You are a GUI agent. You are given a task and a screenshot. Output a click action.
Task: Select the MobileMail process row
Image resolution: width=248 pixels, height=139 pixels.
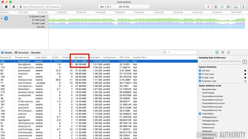pyautogui.click(x=99, y=89)
